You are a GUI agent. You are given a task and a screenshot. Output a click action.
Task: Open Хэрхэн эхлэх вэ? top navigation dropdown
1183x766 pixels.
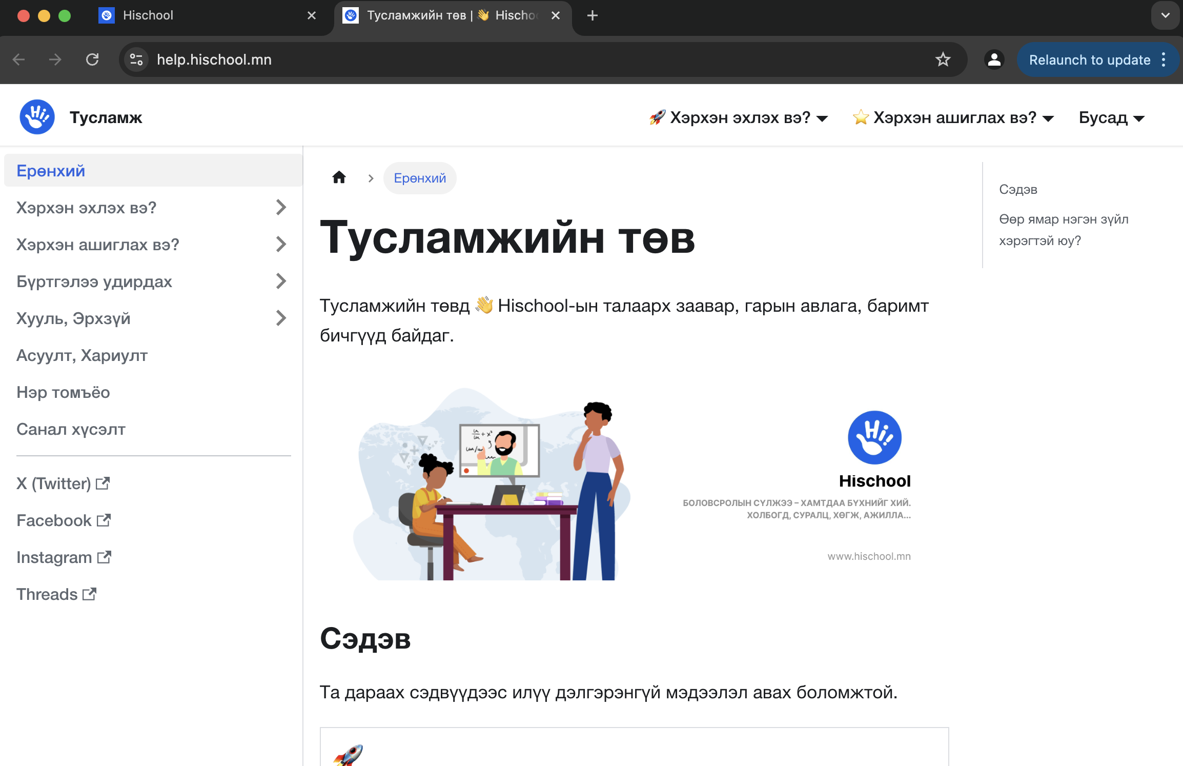point(739,118)
